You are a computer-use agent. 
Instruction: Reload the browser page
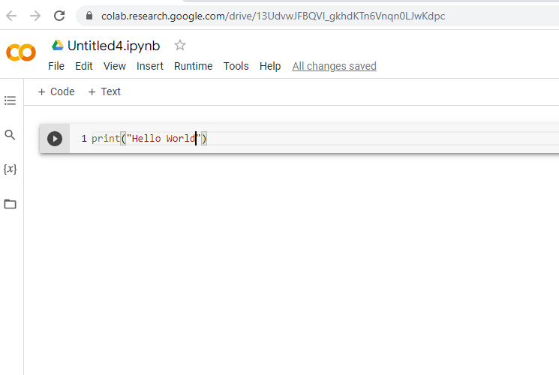[59, 16]
